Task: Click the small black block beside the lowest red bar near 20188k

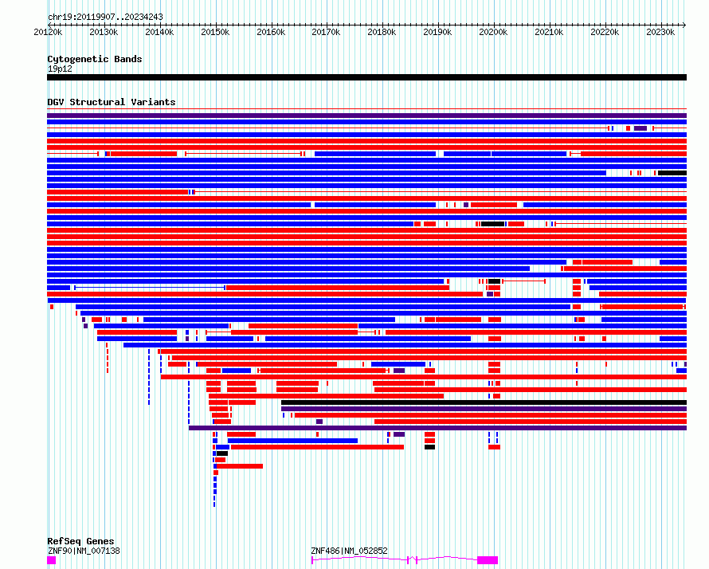Action: point(429,447)
